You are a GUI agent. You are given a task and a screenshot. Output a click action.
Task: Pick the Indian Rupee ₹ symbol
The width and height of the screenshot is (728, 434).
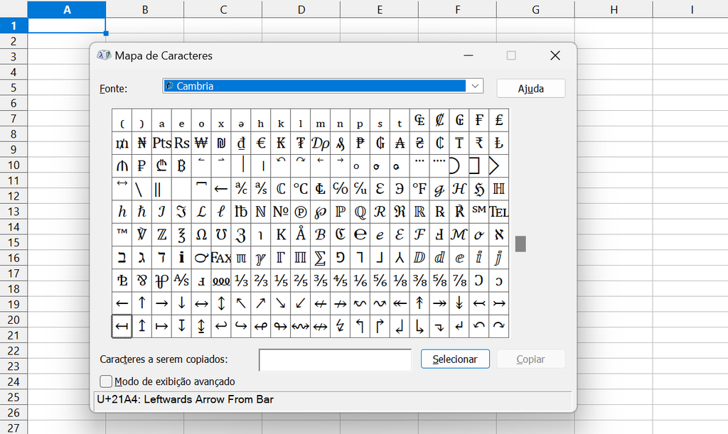click(x=479, y=143)
